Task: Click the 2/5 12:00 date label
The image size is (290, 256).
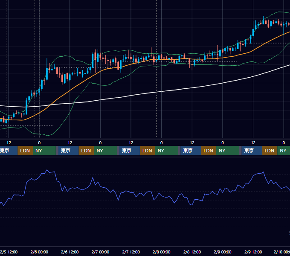Action: 9,252
